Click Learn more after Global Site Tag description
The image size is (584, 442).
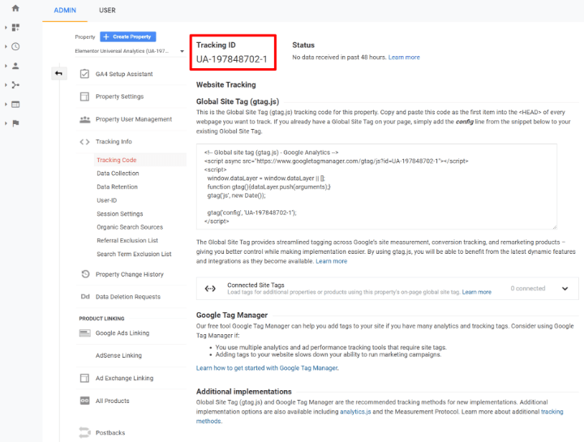(331, 261)
